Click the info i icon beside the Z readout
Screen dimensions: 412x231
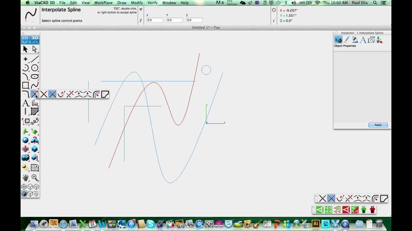coord(274,21)
